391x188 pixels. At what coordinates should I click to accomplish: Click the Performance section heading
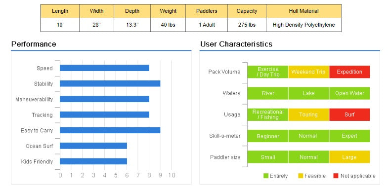pos(34,44)
